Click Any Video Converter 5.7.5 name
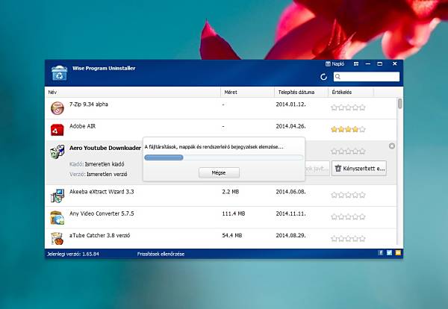Screen dimensions: 448x309 [102, 213]
